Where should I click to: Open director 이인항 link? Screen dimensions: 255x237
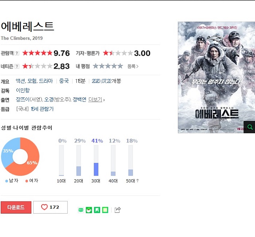click(23, 90)
